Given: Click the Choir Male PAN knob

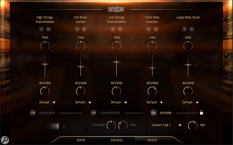Looking at the screenshot, I should (x=152, y=46).
